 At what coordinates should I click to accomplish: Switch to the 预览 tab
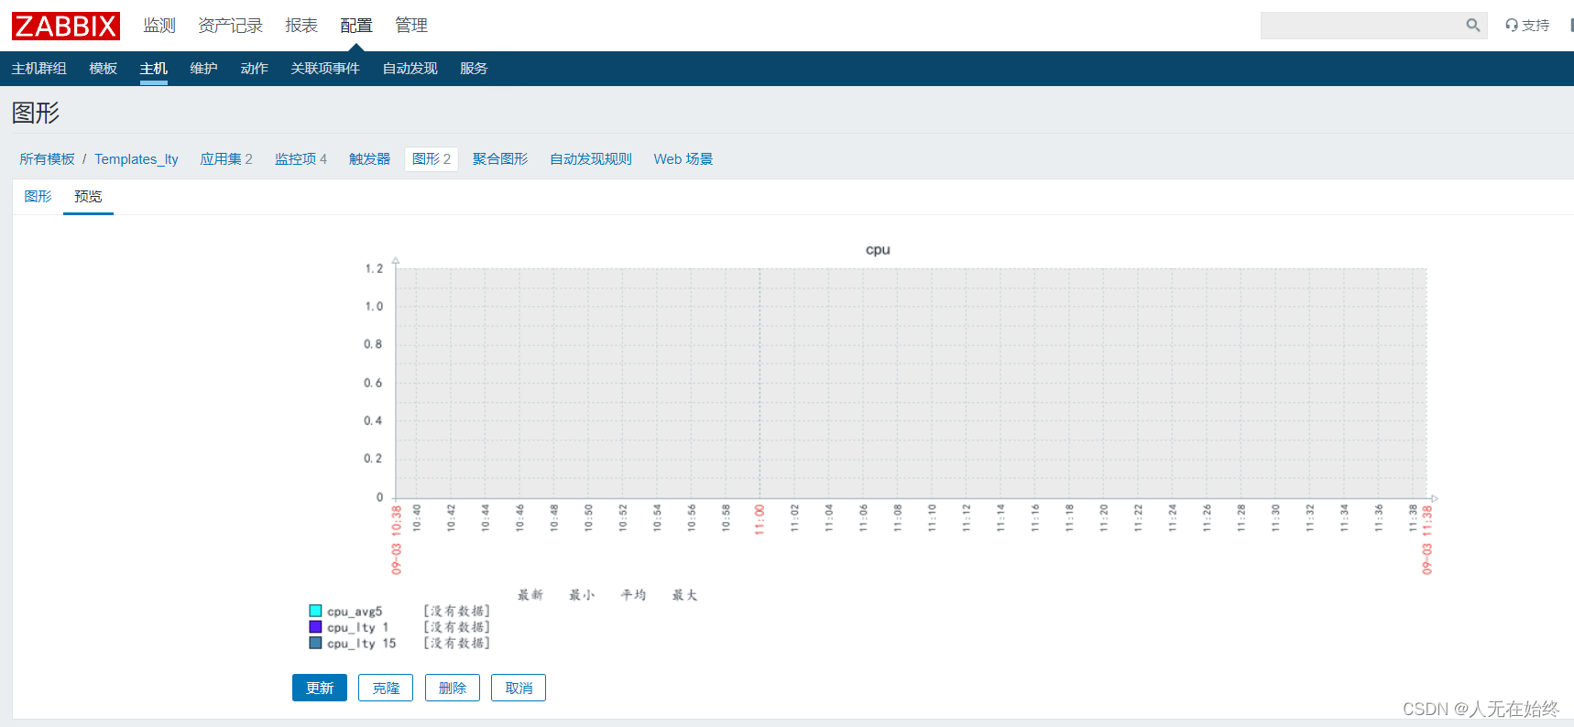pos(88,197)
